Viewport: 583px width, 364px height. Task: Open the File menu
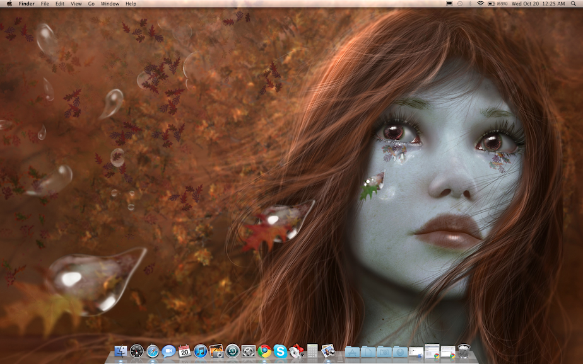point(45,4)
